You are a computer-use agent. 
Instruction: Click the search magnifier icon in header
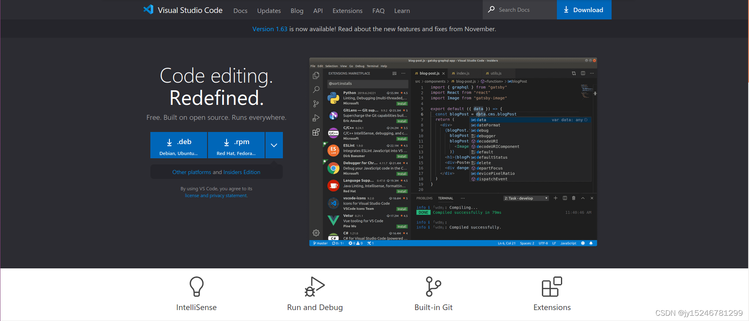[x=491, y=9]
